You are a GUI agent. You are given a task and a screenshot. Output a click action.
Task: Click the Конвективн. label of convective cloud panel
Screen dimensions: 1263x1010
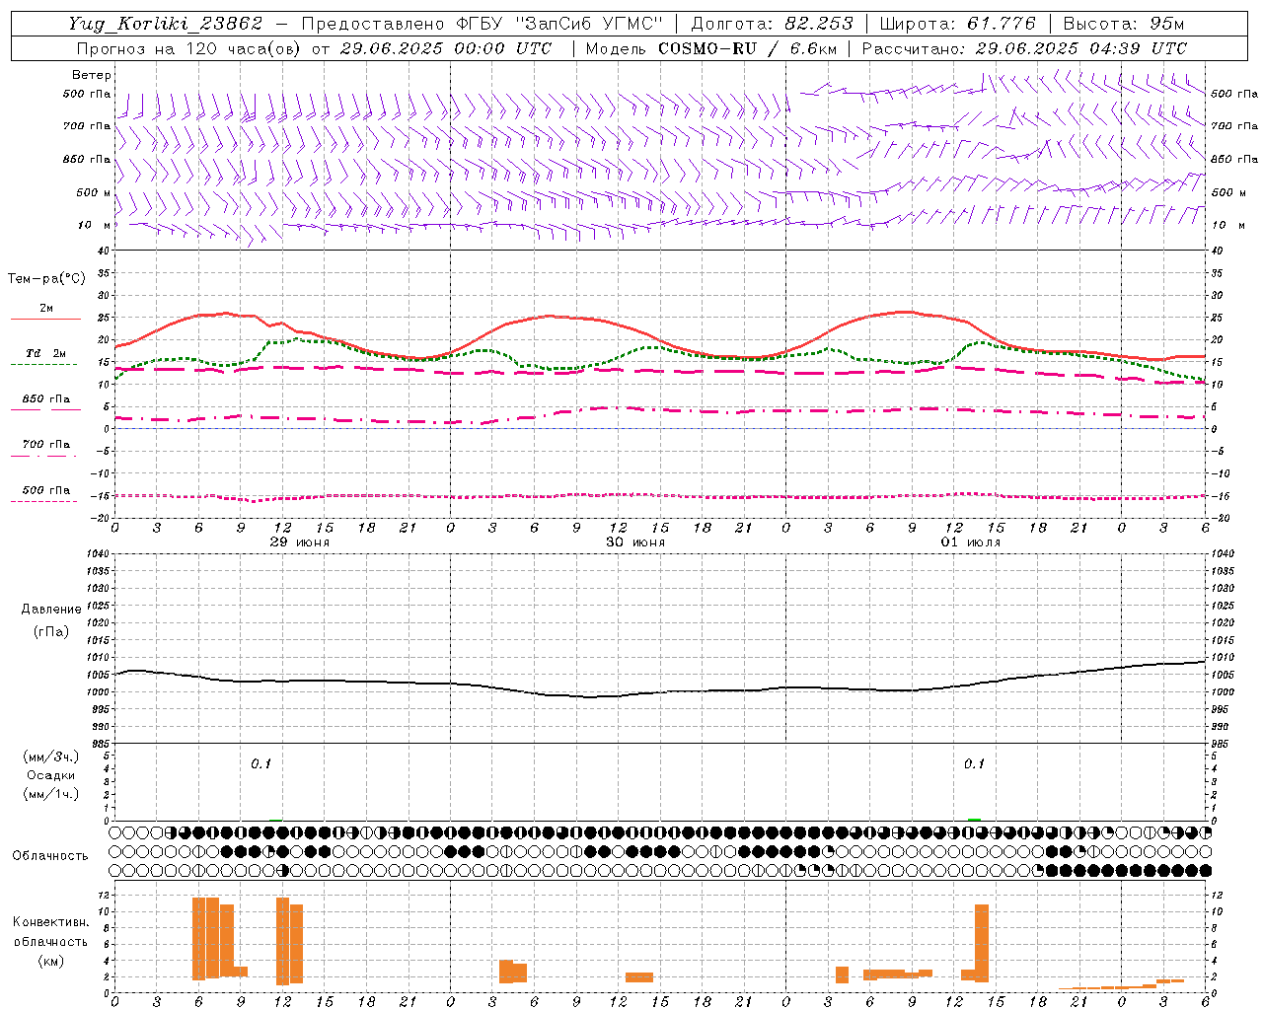pyautogui.click(x=50, y=922)
